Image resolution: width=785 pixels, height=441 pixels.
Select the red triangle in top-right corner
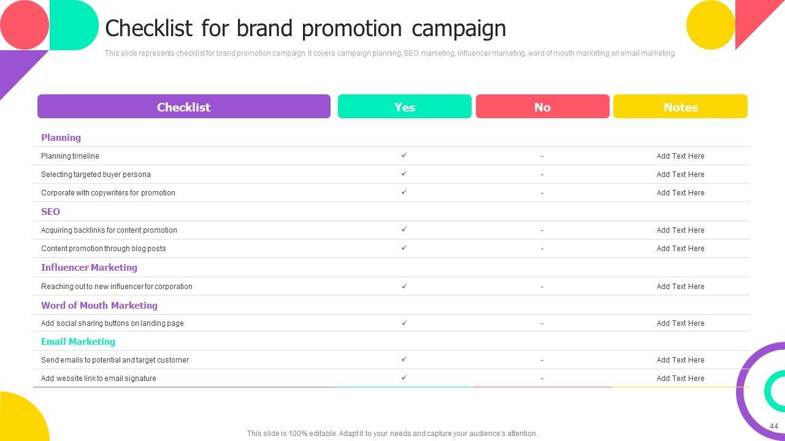753,18
